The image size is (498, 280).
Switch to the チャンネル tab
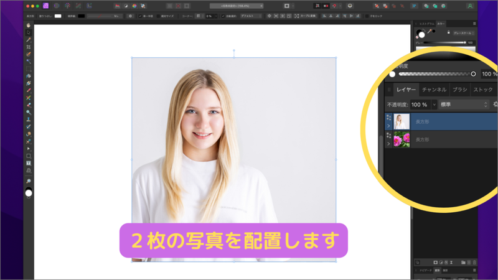434,90
